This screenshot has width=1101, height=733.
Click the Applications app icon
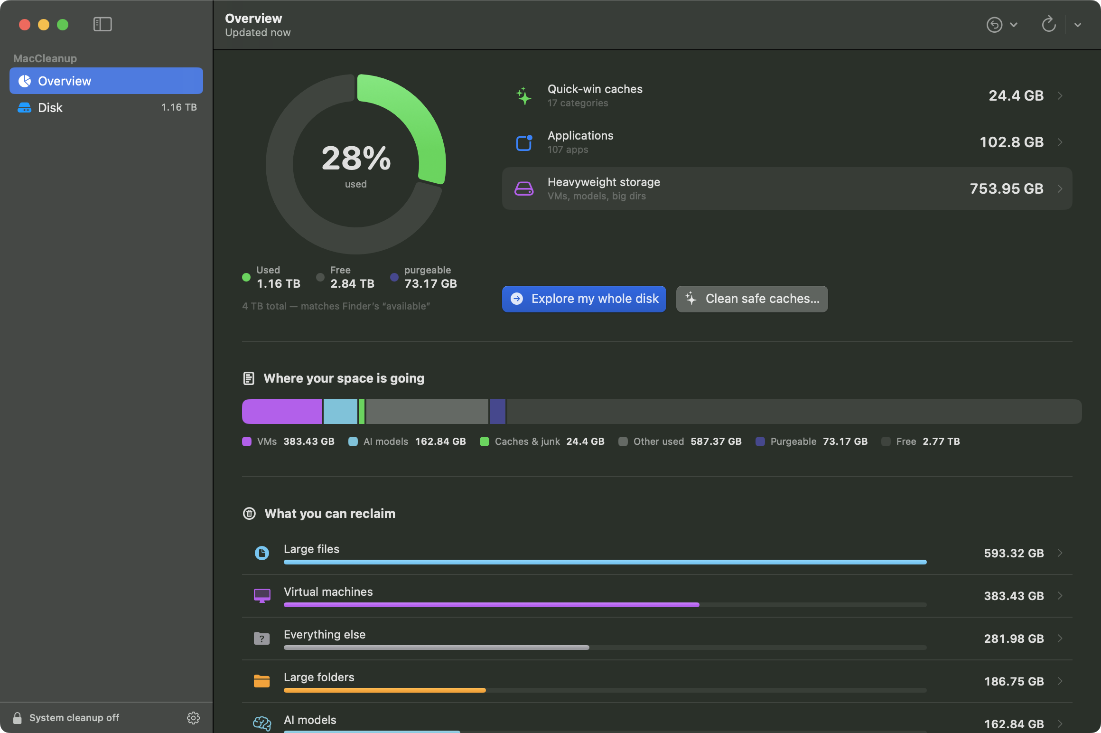pyautogui.click(x=524, y=142)
